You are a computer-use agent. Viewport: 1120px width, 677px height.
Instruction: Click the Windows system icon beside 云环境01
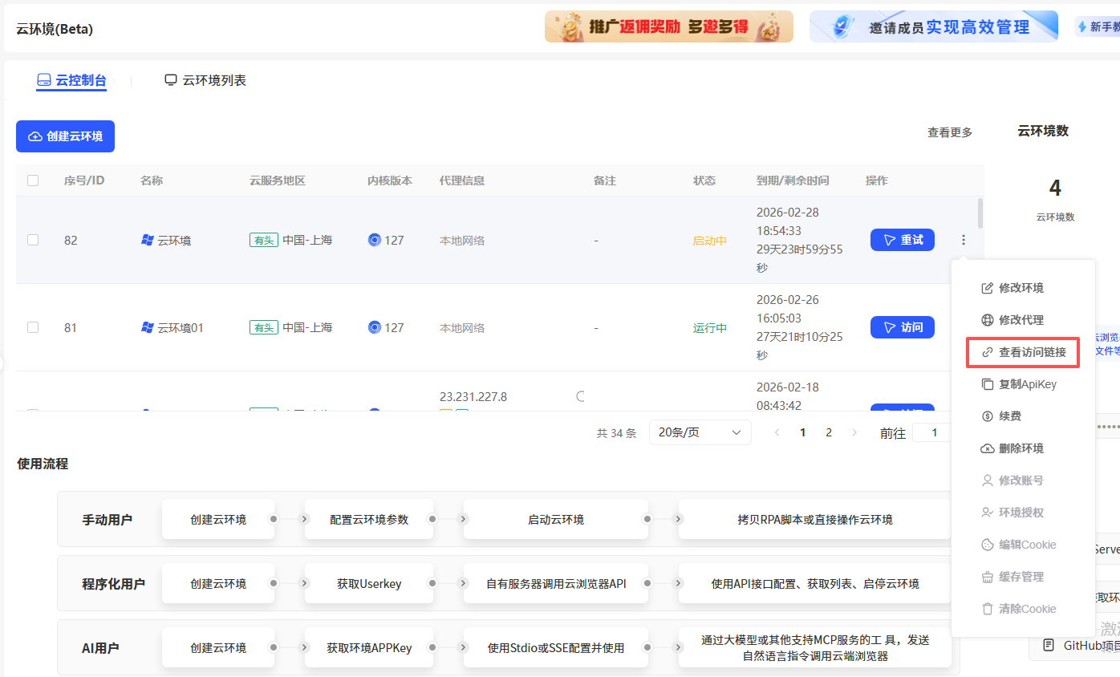point(146,327)
